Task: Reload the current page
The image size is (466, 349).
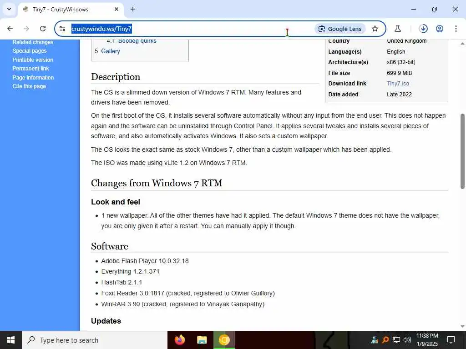Action: [x=43, y=29]
